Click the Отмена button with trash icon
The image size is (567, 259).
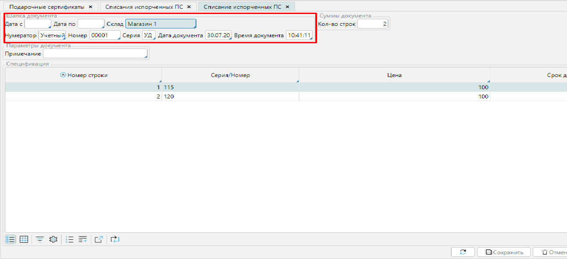552,252
